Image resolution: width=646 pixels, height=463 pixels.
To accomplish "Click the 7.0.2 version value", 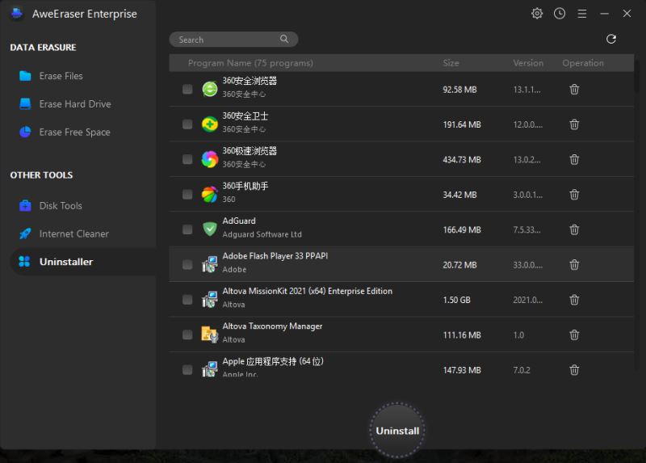I will 521,370.
